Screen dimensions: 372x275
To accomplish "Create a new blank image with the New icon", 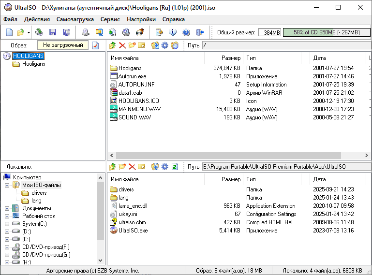I will pyautogui.click(x=9, y=32).
